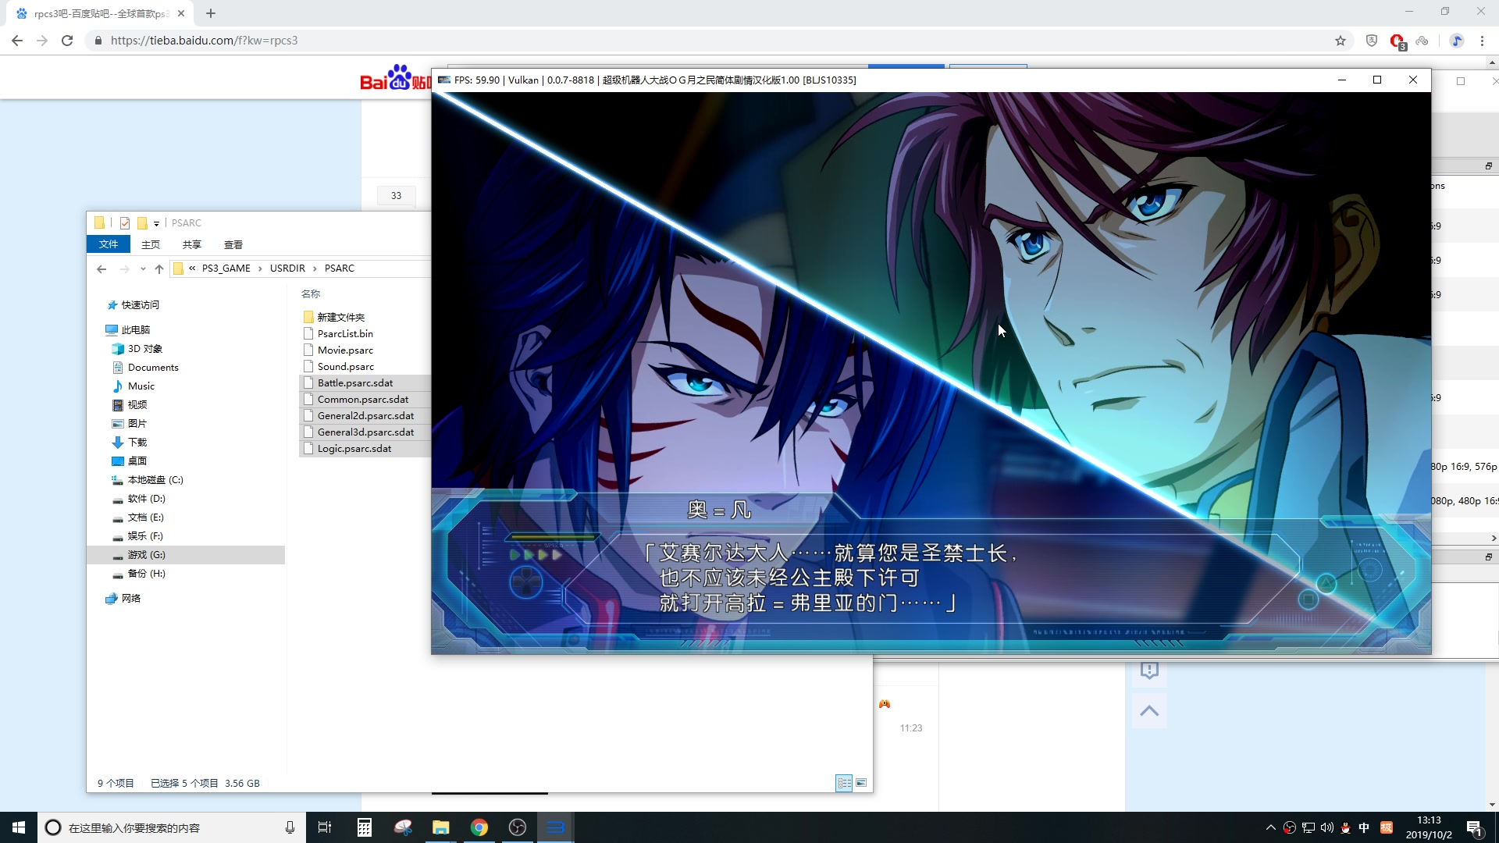The width and height of the screenshot is (1499, 843).
Task: Click USRDIR in breadcrumb path
Action: pos(287,268)
